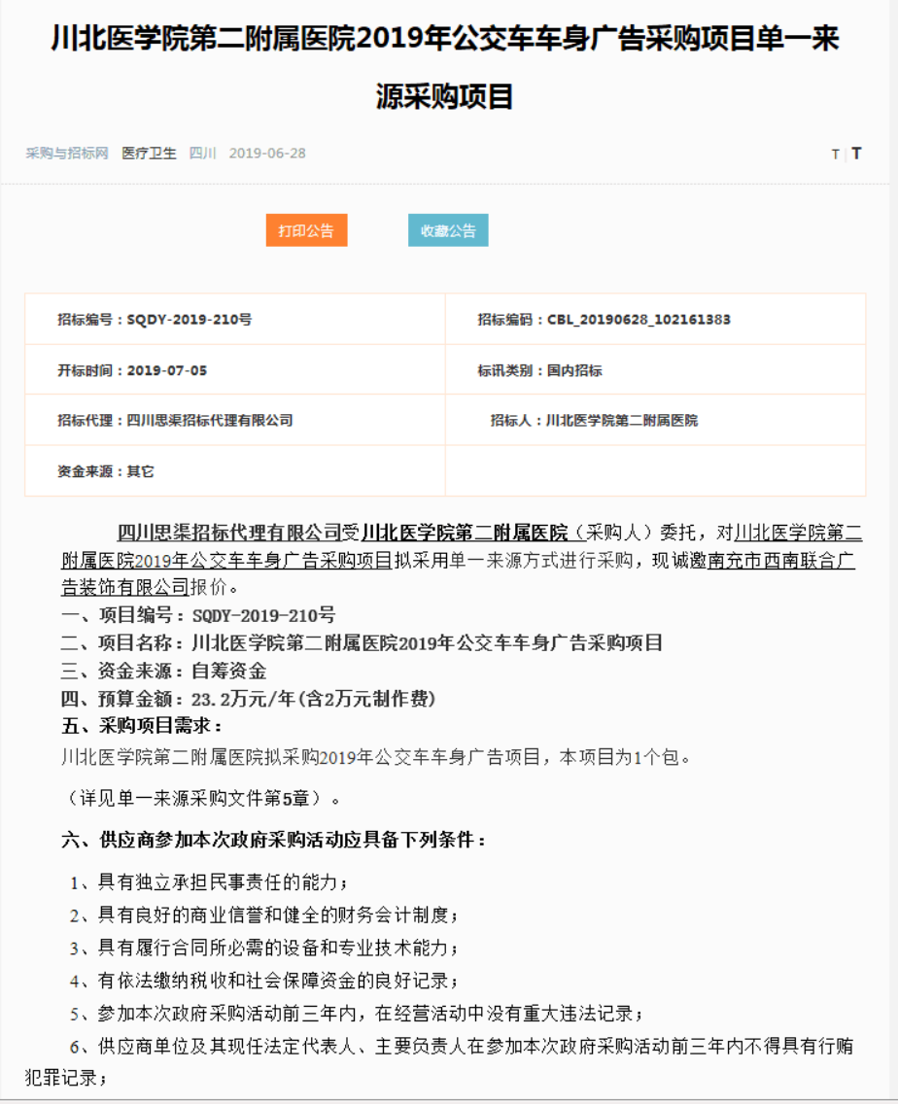Click the line （详见单一来源采购文件第5章）。
The image size is (898, 1105).
201,799
